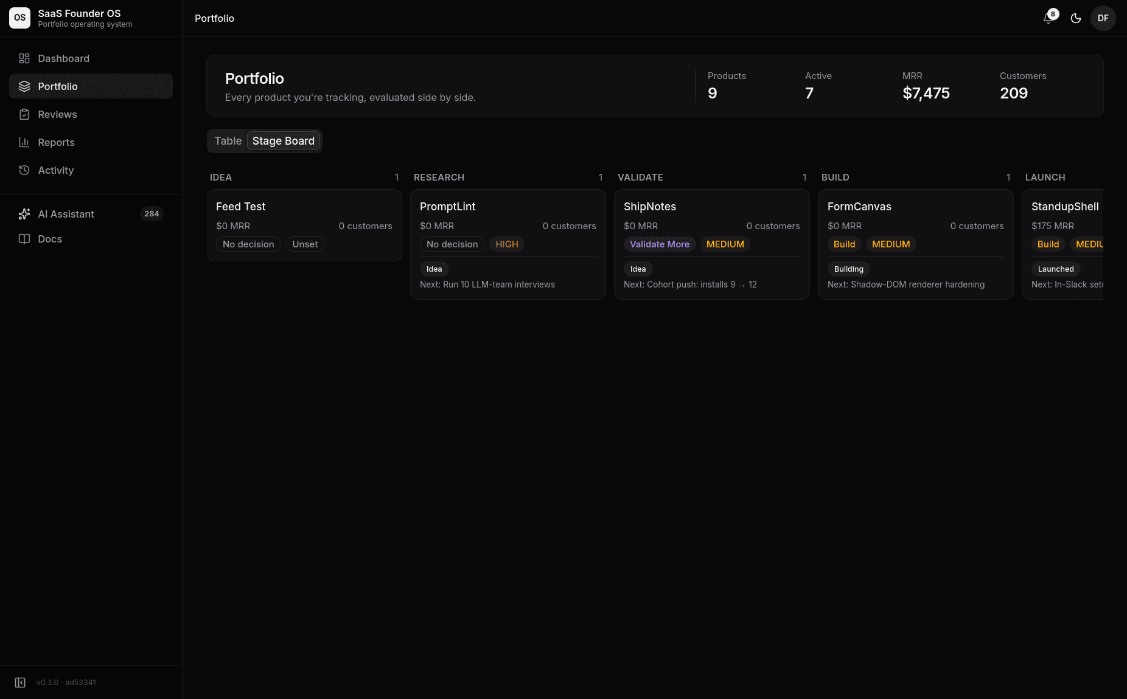Screen dimensions: 1127x699
Task: Open Reports in sidebar
Action: [x=91, y=142]
